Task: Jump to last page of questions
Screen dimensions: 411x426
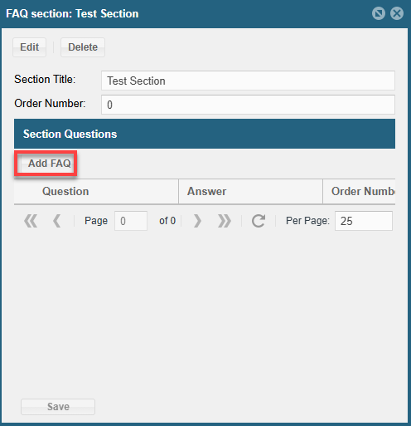Action: pyautogui.click(x=224, y=221)
